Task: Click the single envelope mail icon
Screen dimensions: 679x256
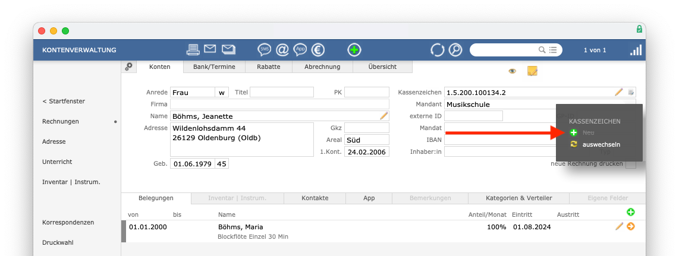Action: click(x=210, y=49)
